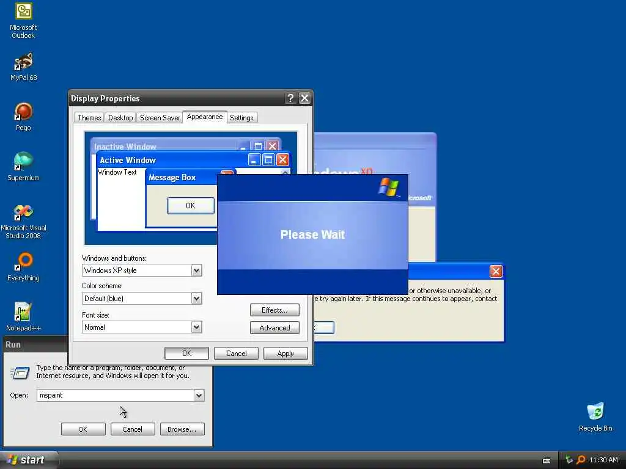Screen dimensions: 626x469
Task: Click the Inactive Window preview title
Action: (125, 147)
